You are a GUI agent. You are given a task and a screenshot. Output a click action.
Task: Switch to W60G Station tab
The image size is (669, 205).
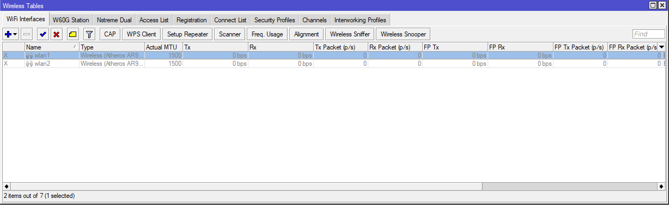tap(71, 20)
